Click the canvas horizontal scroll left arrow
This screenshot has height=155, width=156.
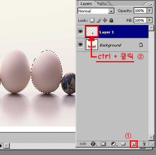point(6,146)
